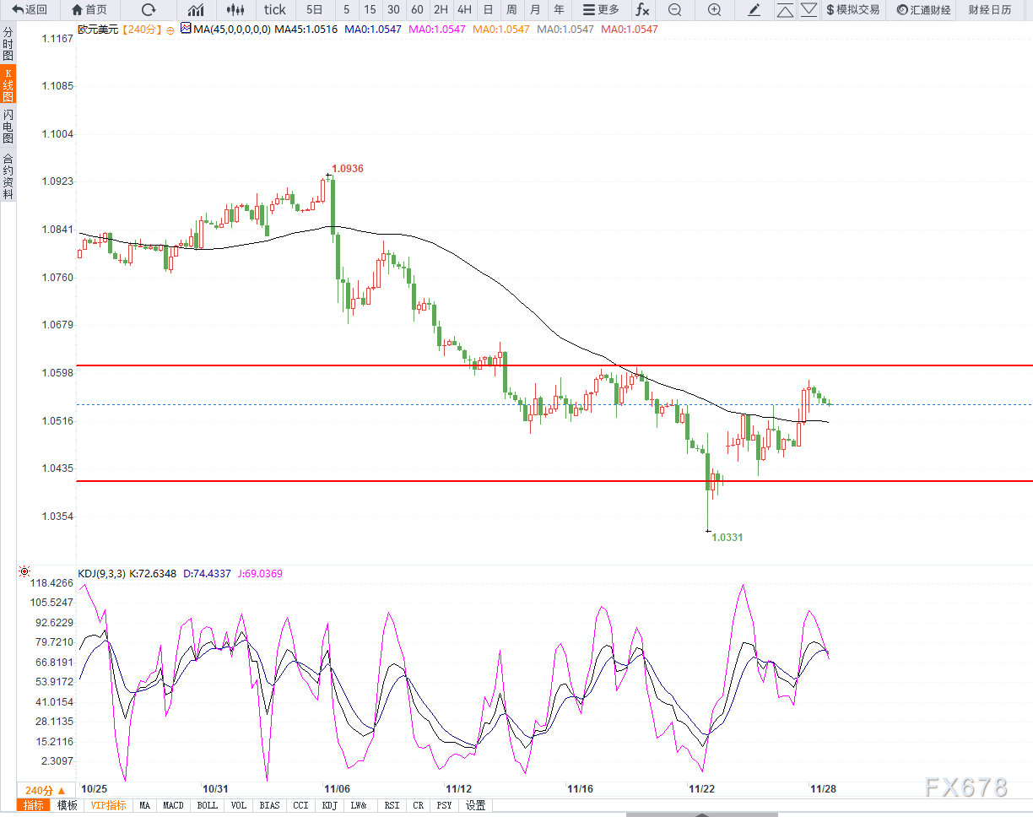The width and height of the screenshot is (1033, 817).
Task: Open 合约资料 side tab
Action: coord(8,176)
